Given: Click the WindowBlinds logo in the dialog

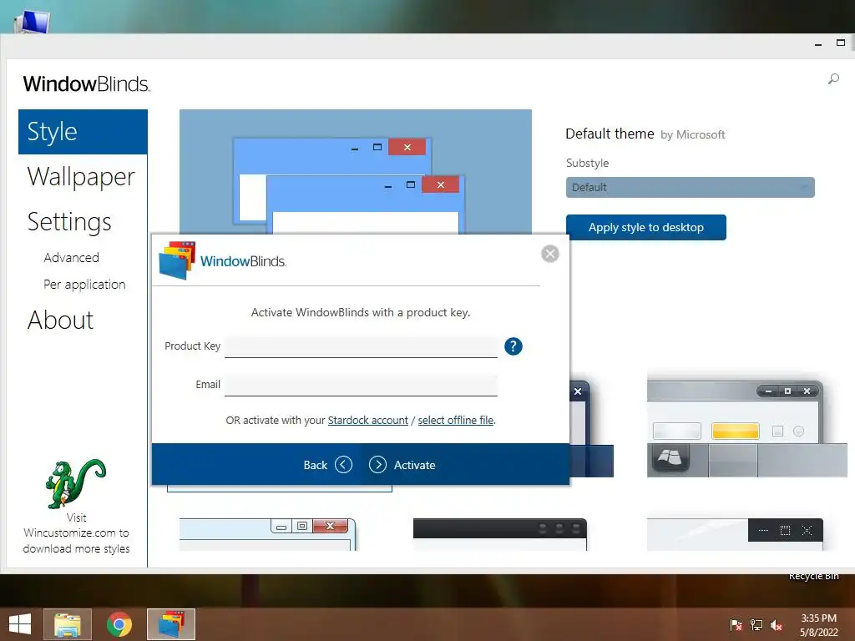Looking at the screenshot, I should 222,260.
